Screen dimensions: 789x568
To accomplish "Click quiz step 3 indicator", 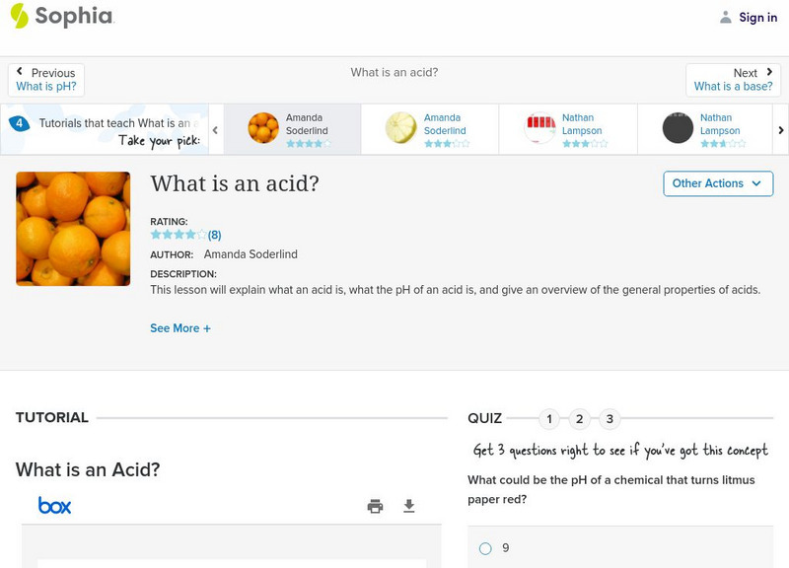I will 611,418.
